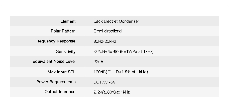Click the Output Interface label
Image resolution: width=230 pixels, height=106 pixels.
click(60, 92)
